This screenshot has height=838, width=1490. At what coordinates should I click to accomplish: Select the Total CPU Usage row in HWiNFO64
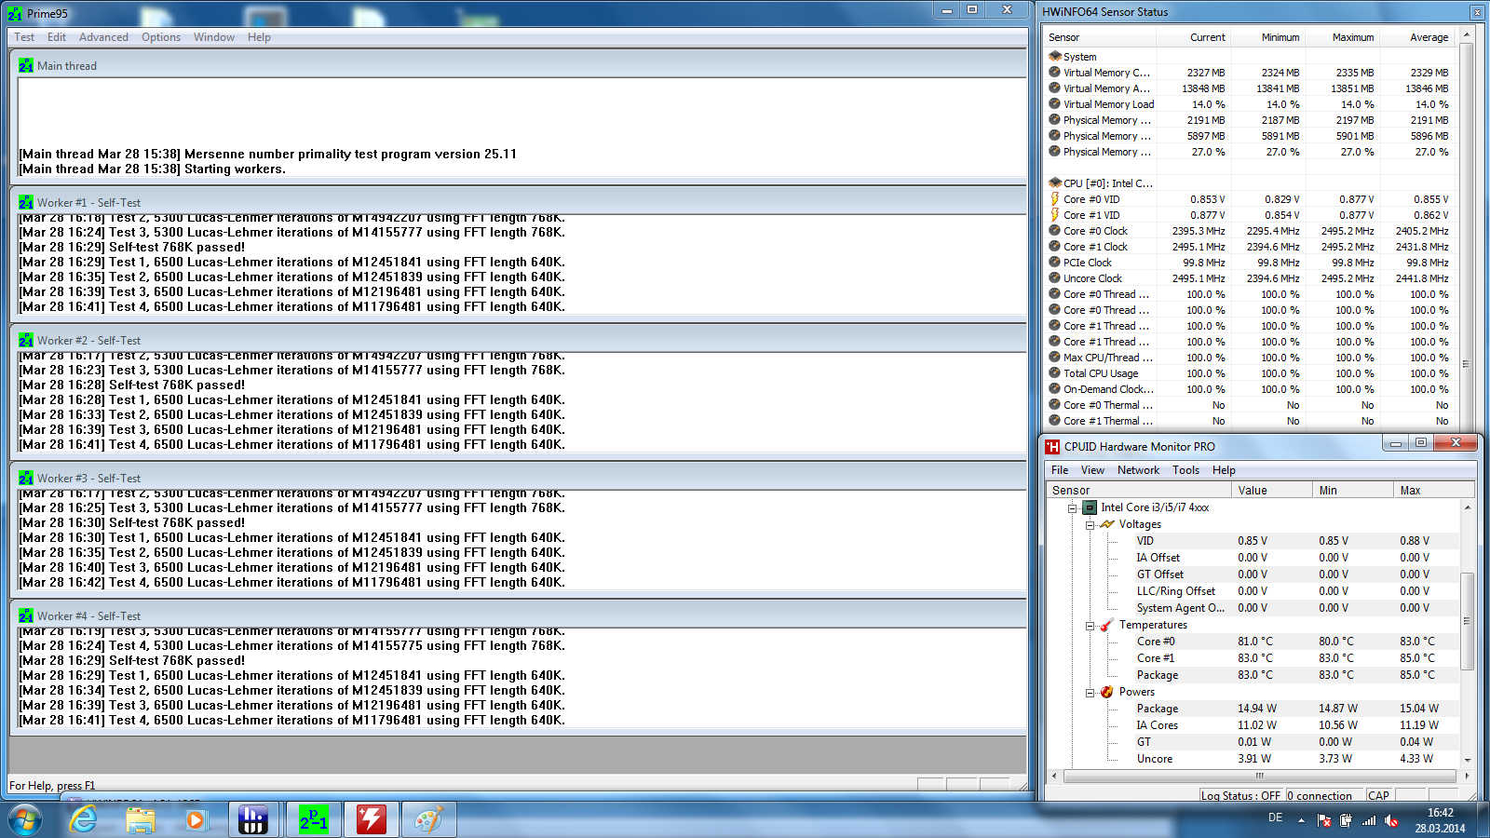(1250, 373)
